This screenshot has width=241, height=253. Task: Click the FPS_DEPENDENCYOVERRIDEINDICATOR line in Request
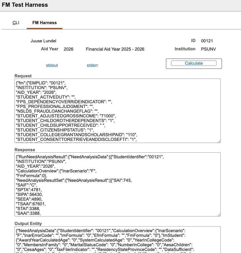[x=64, y=102]
